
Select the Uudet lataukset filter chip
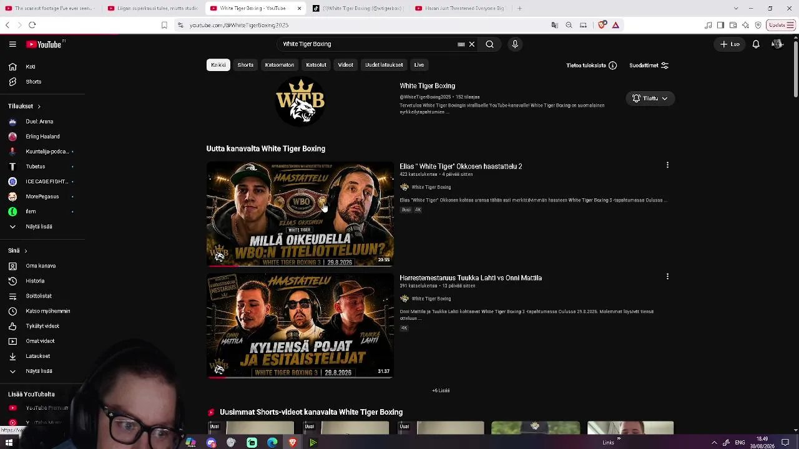click(x=384, y=65)
